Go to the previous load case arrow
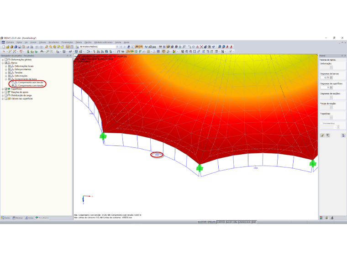Viewport: 347px width, 260px height. (121, 47)
